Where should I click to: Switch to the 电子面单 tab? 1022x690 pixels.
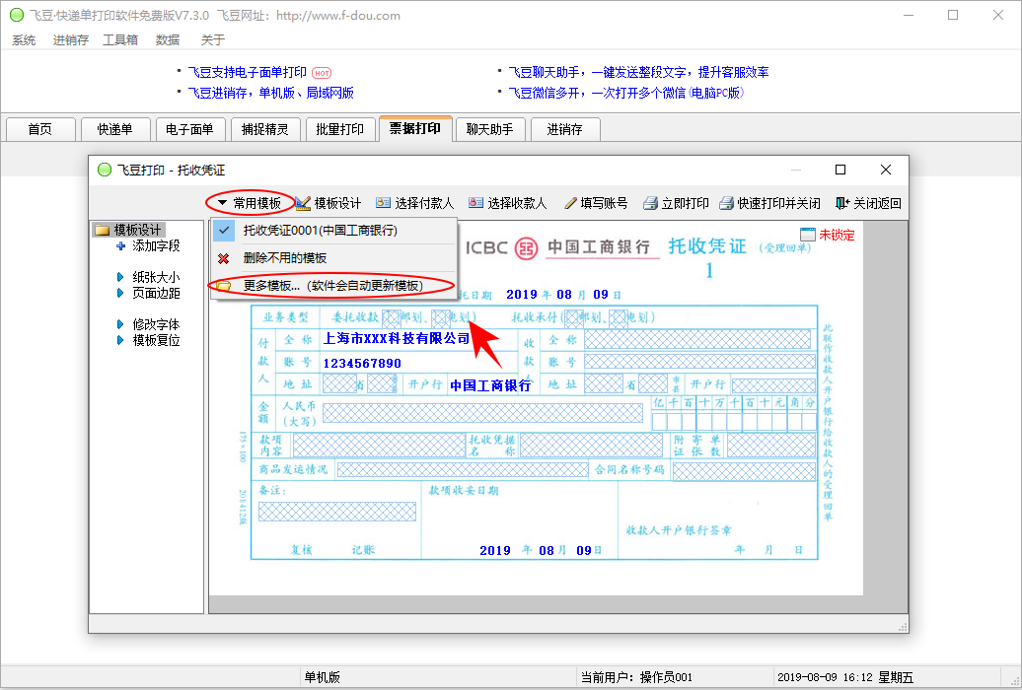pos(190,129)
